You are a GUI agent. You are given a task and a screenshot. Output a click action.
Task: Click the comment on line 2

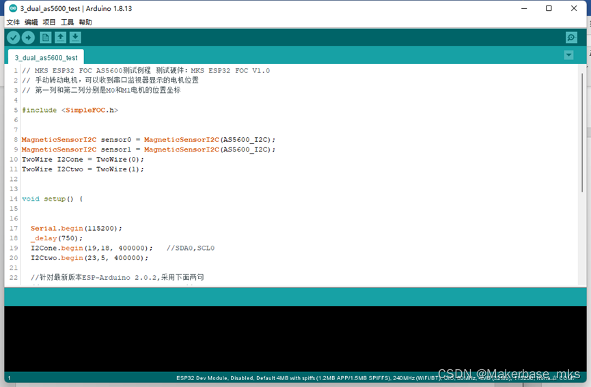[110, 80]
